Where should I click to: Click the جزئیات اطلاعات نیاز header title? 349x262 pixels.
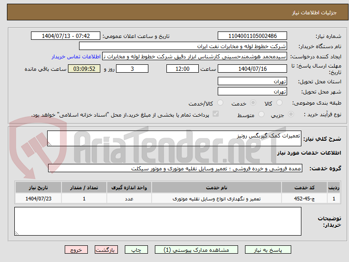point(314,12)
